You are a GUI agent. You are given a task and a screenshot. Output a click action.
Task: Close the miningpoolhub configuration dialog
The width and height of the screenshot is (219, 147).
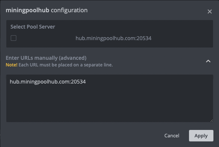pos(209,12)
